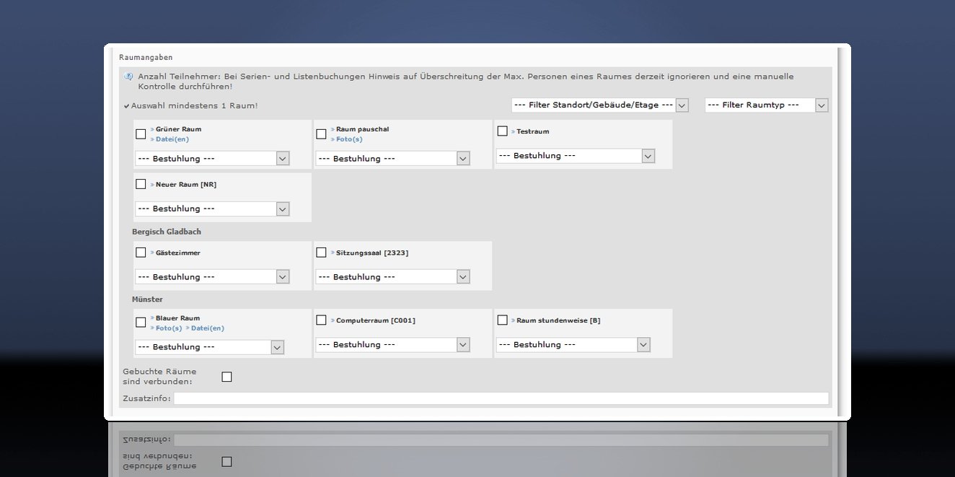Click the Raum stundenweise [B] room name
955x477 pixels.
[558, 320]
